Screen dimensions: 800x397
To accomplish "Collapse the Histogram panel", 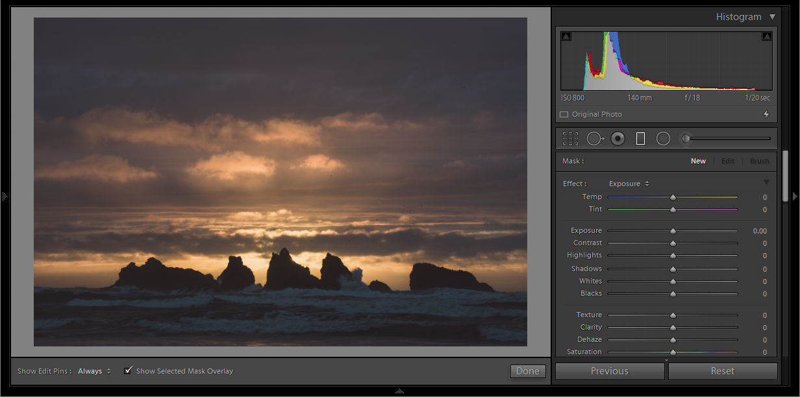I will pos(772,17).
